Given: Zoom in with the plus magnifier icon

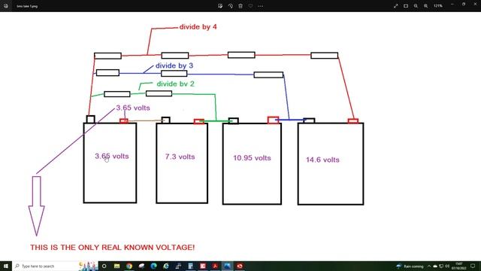Looking at the screenshot, I should (426, 6).
